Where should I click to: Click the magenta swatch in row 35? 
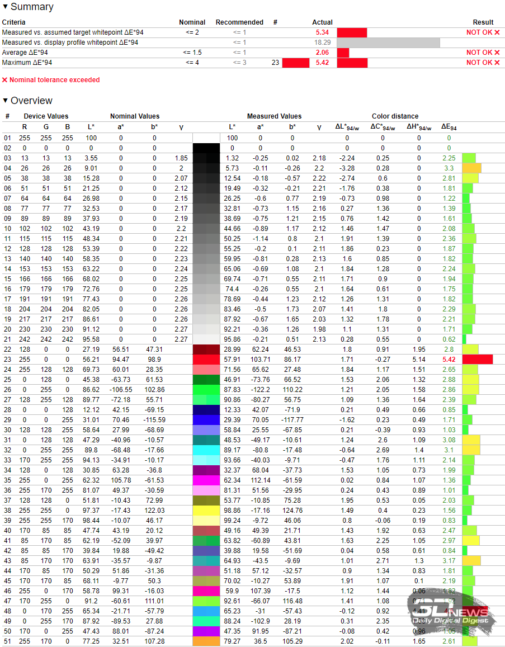[206, 480]
